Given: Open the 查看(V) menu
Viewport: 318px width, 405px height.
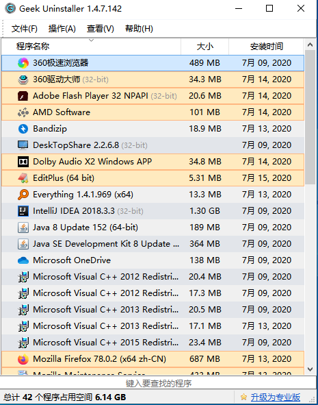Looking at the screenshot, I should coord(101,28).
